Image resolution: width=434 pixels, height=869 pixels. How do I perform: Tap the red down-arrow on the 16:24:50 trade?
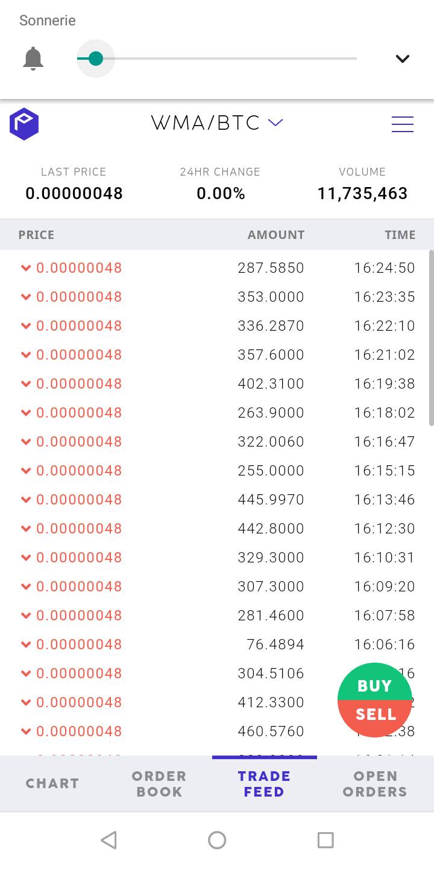[26, 268]
